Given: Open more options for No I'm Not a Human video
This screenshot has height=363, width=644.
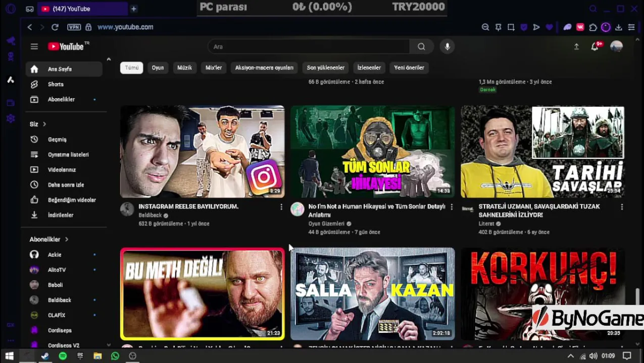Looking at the screenshot, I should pos(452,207).
